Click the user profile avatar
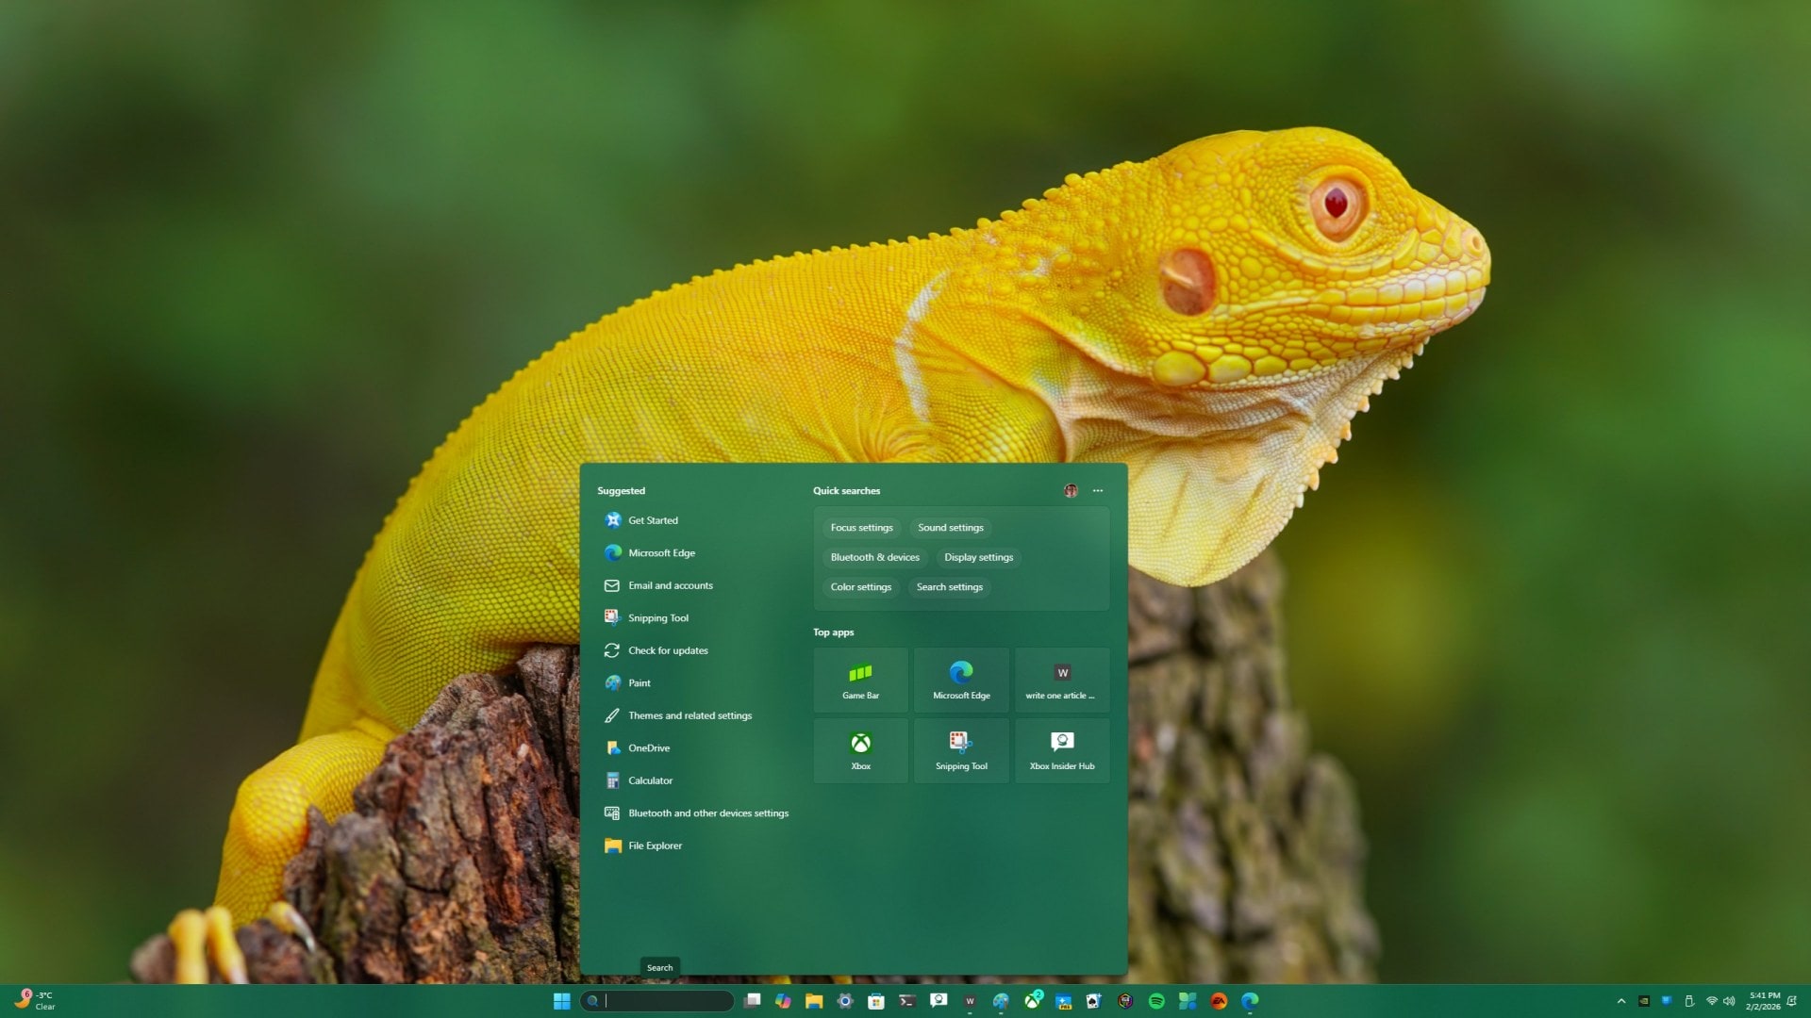 [1071, 490]
